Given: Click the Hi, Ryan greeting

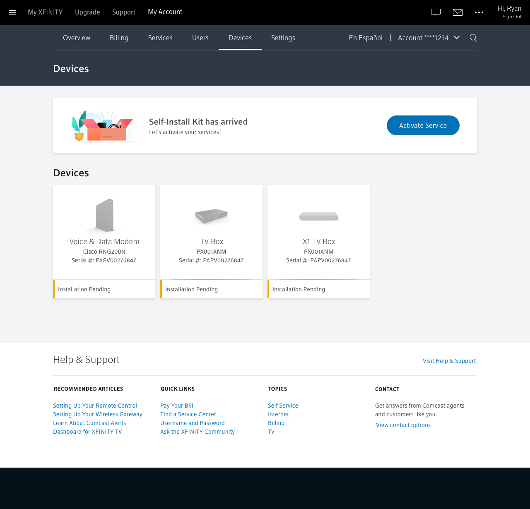Looking at the screenshot, I should point(509,8).
